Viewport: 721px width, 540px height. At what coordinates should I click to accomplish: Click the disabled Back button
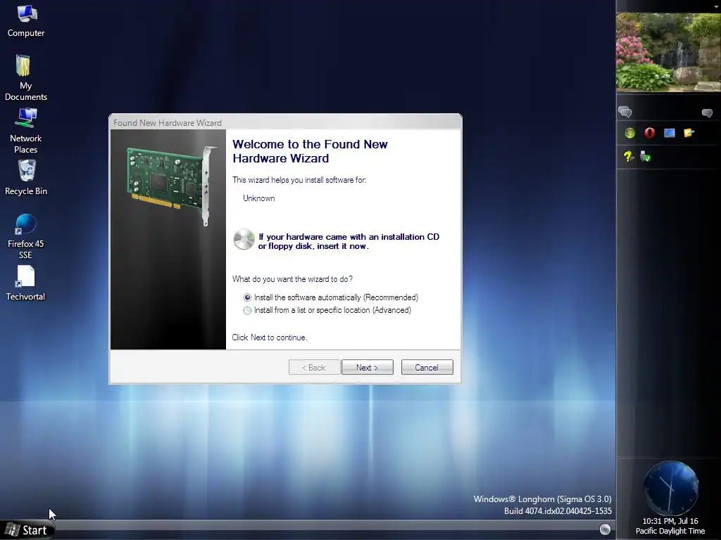pyautogui.click(x=314, y=367)
